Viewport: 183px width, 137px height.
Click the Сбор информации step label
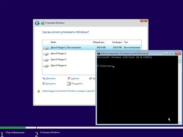pyautogui.click(x=15, y=132)
